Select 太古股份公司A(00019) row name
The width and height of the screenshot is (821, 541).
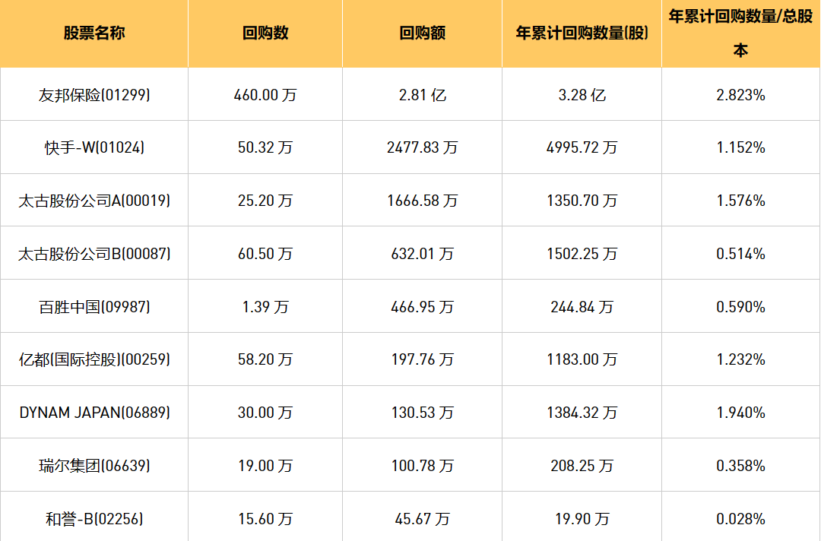94,201
